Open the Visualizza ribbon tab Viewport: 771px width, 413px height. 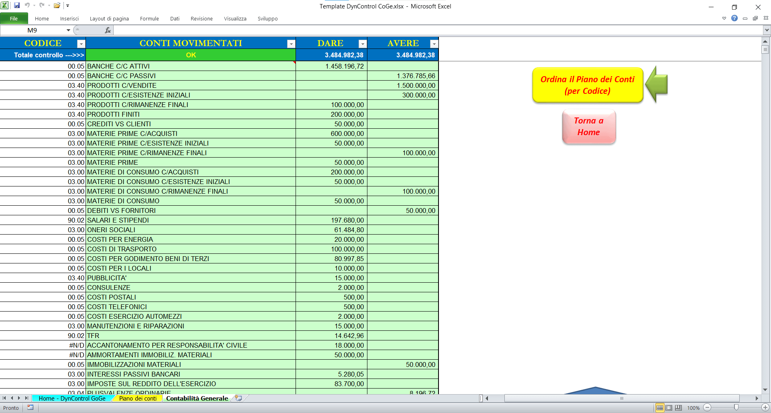(235, 18)
